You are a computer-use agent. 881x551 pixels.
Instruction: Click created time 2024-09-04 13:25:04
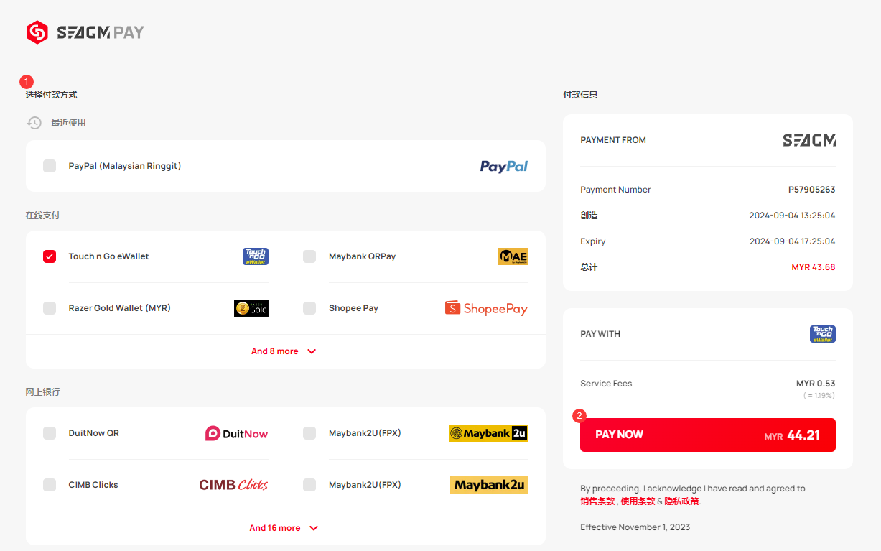click(x=792, y=216)
